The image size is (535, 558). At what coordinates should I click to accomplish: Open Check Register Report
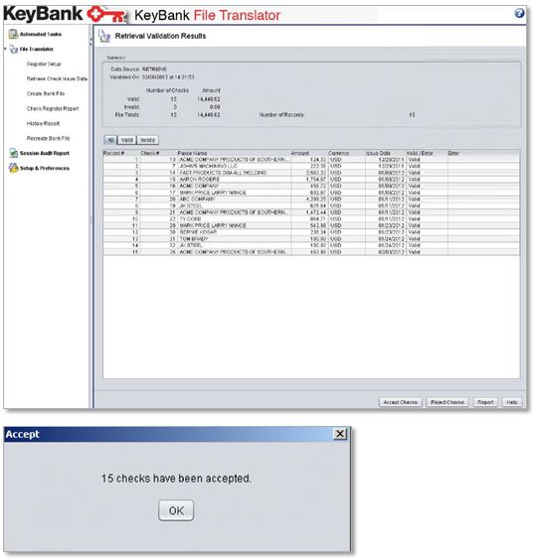53,108
